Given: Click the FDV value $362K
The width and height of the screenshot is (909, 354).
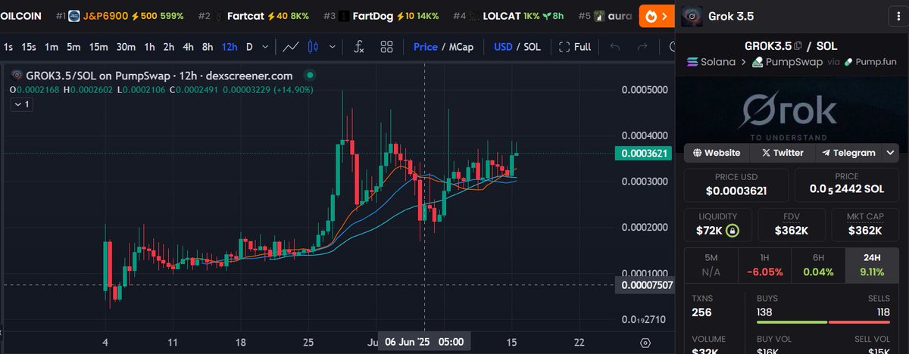Looking at the screenshot, I should click(x=792, y=231).
